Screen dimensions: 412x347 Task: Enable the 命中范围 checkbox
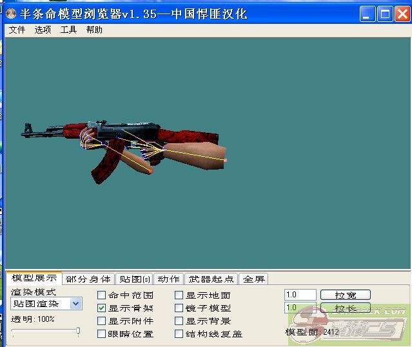tap(101, 295)
